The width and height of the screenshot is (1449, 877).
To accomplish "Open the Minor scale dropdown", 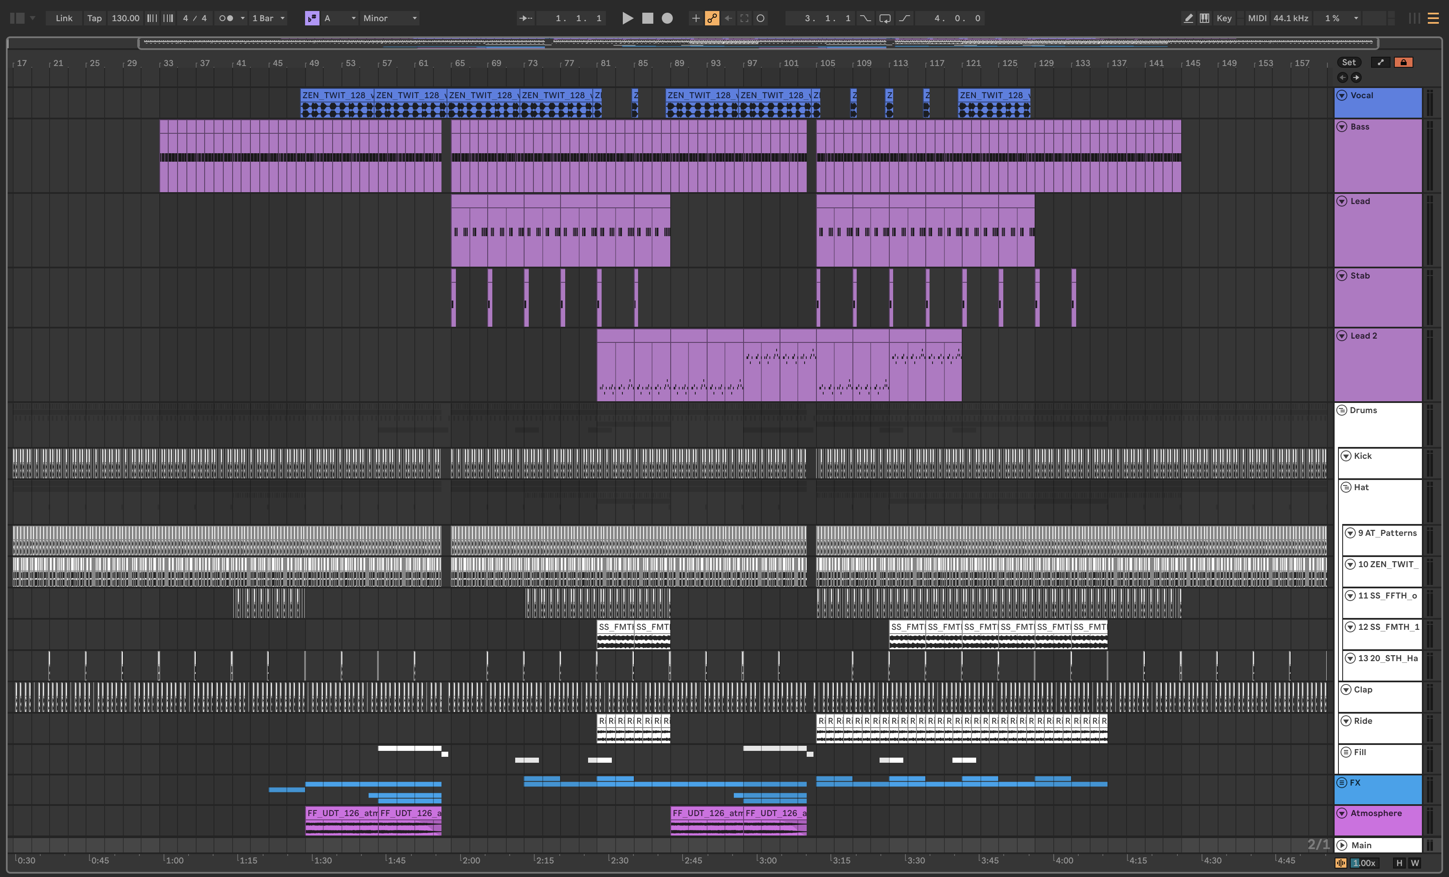I will click(x=389, y=18).
